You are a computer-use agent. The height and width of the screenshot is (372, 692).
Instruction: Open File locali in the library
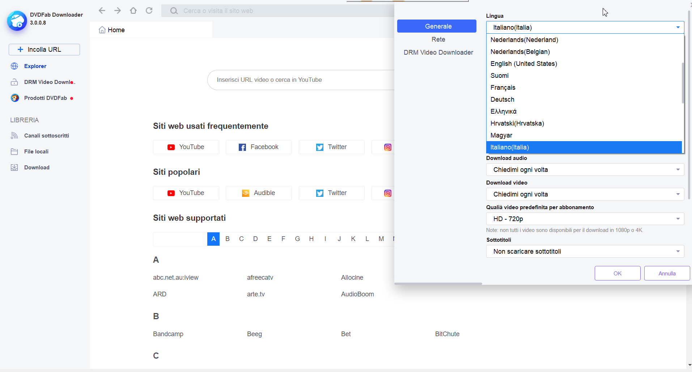(x=36, y=152)
